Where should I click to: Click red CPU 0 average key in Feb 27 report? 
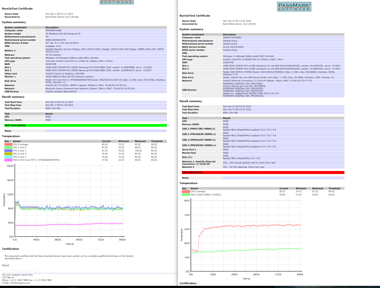coord(186,191)
